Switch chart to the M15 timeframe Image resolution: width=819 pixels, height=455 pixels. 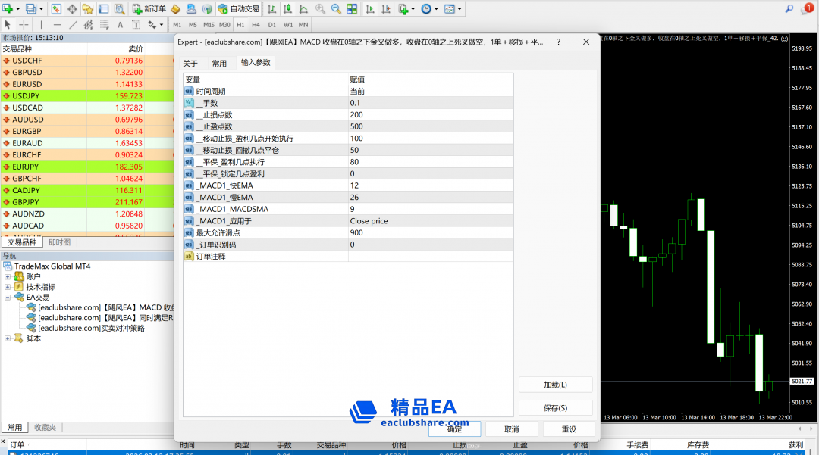(209, 25)
